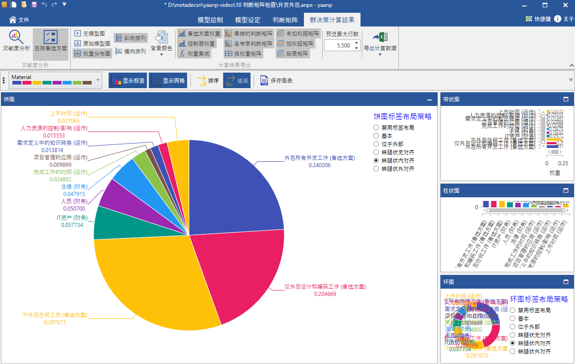
Task: Click the open file icon in the title bar
Action: (24, 5)
